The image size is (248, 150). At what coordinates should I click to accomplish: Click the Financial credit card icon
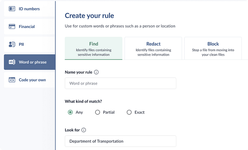[x=12, y=27]
